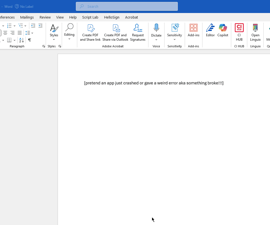Click the Sensitivity icon
Viewport: 270px width, 225px height.
point(175,28)
